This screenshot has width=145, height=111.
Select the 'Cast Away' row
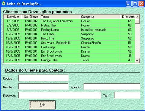[69, 47]
